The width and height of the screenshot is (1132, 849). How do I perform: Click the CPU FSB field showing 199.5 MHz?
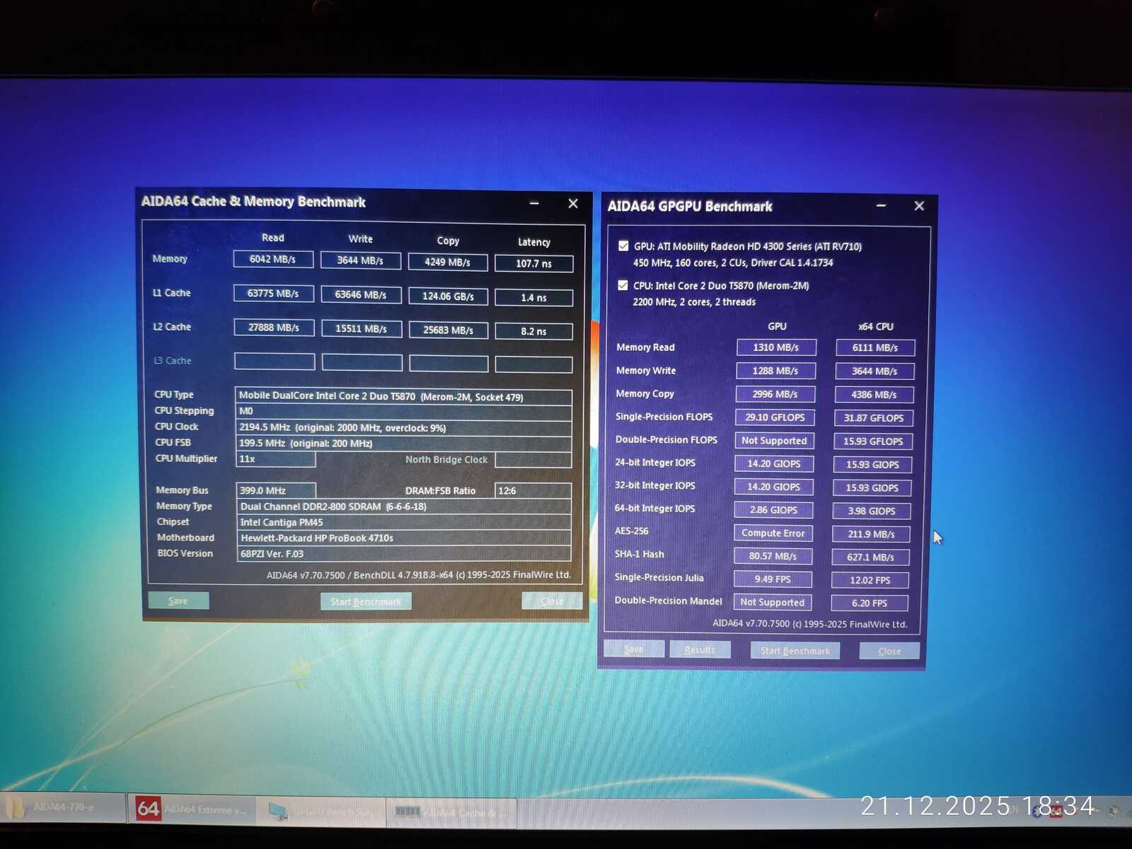[404, 444]
